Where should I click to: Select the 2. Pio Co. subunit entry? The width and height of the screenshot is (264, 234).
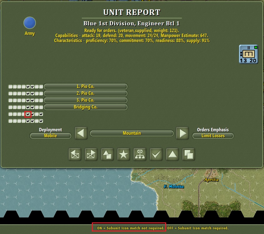pyautogui.click(x=86, y=94)
